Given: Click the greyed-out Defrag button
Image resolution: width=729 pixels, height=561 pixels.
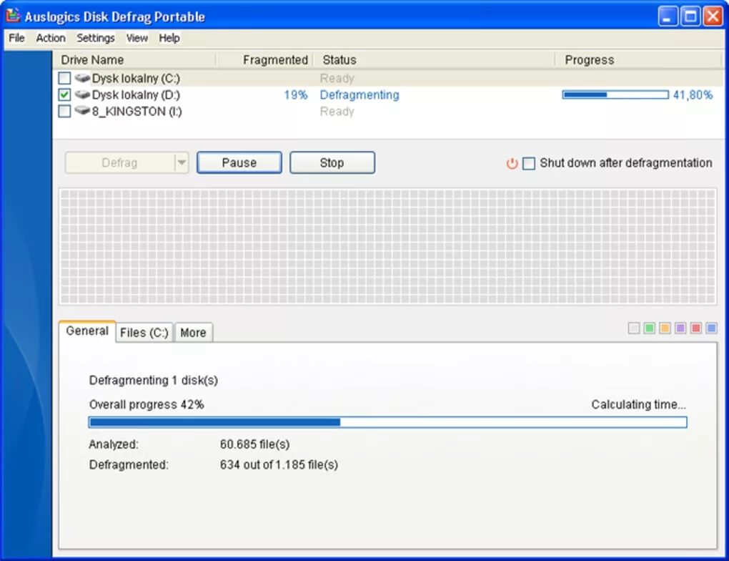Looking at the screenshot, I should pyautogui.click(x=120, y=162).
